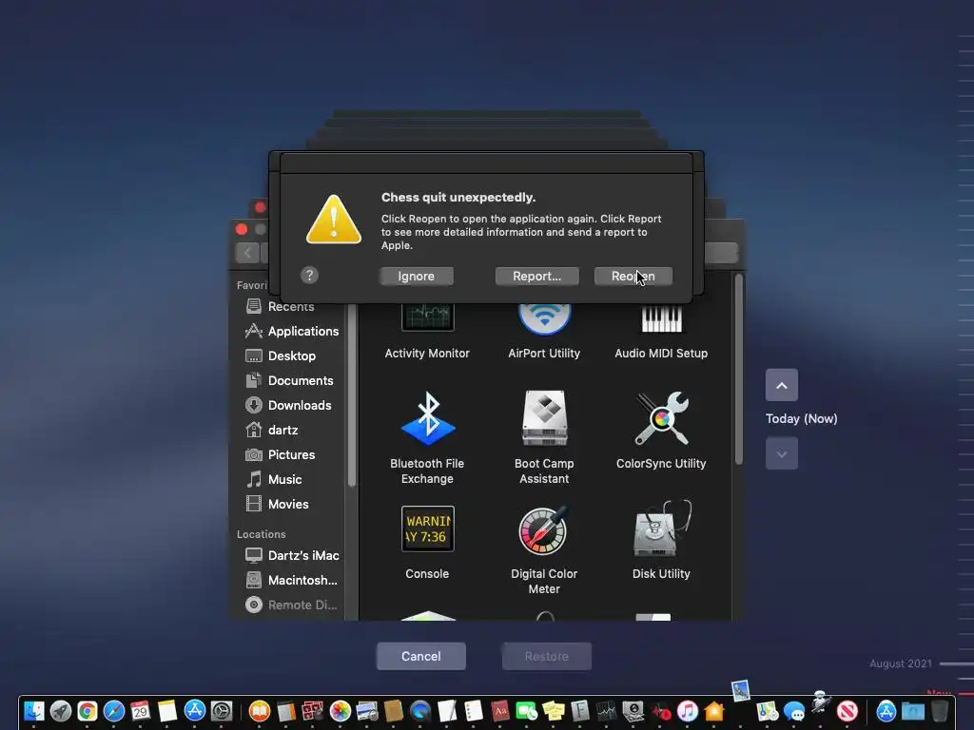Open the orange Home app in Dock
Viewport: 974px width, 730px height.
[x=713, y=711]
